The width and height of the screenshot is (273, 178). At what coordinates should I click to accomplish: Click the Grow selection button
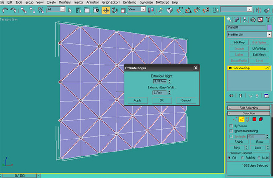coord(260,142)
